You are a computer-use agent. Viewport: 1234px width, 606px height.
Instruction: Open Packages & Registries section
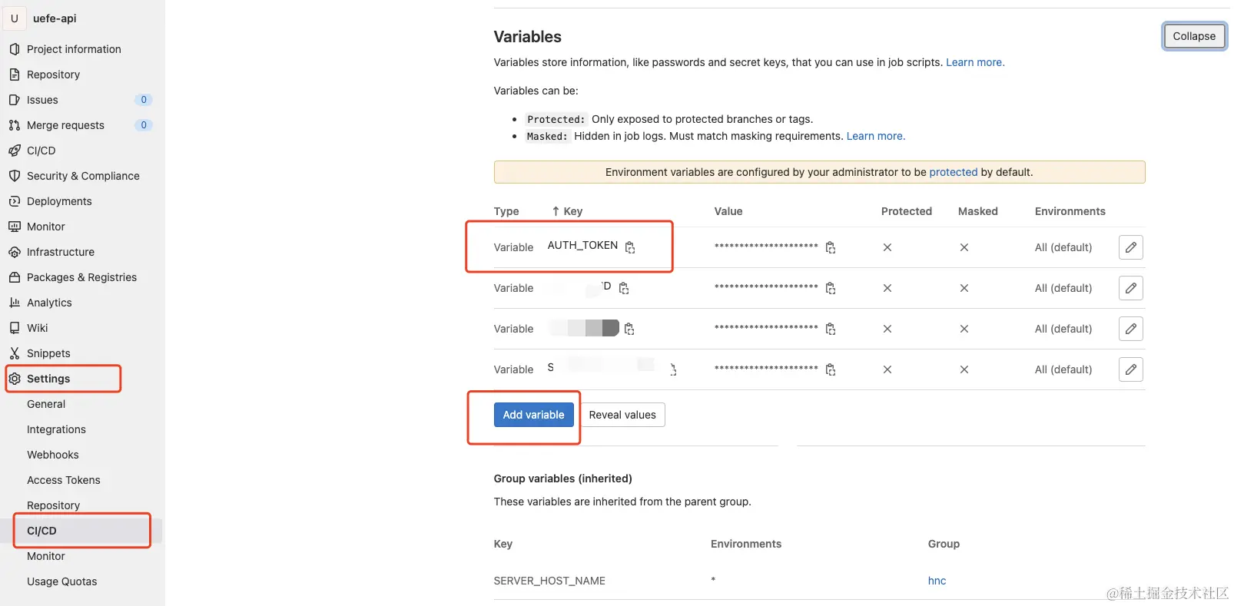pos(81,277)
